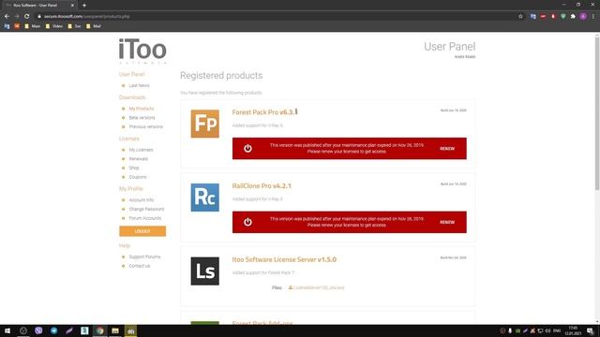Open the Soc bookmarks folder
The height and width of the screenshot is (337, 600).
[x=74, y=26]
